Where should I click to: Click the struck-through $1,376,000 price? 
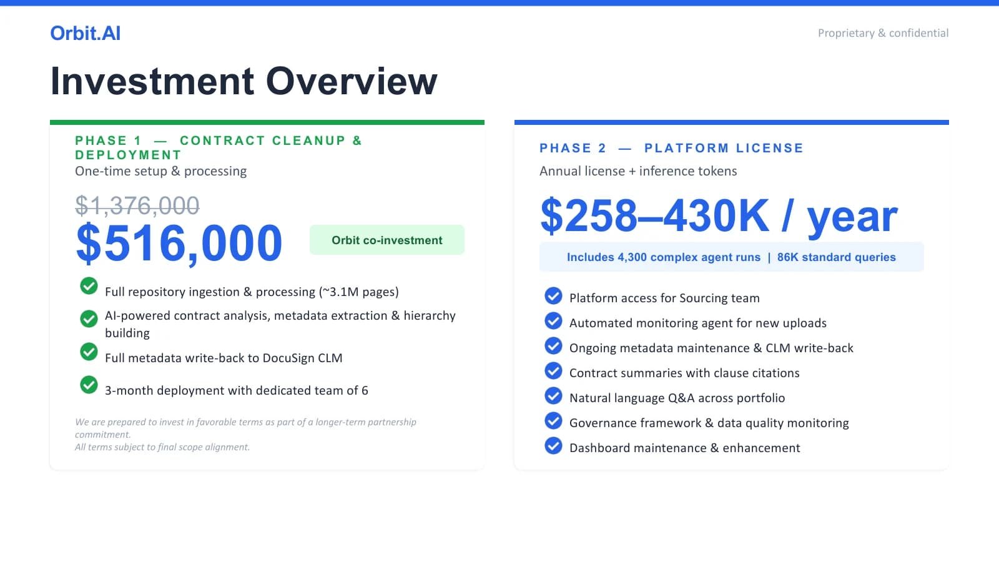coord(137,205)
